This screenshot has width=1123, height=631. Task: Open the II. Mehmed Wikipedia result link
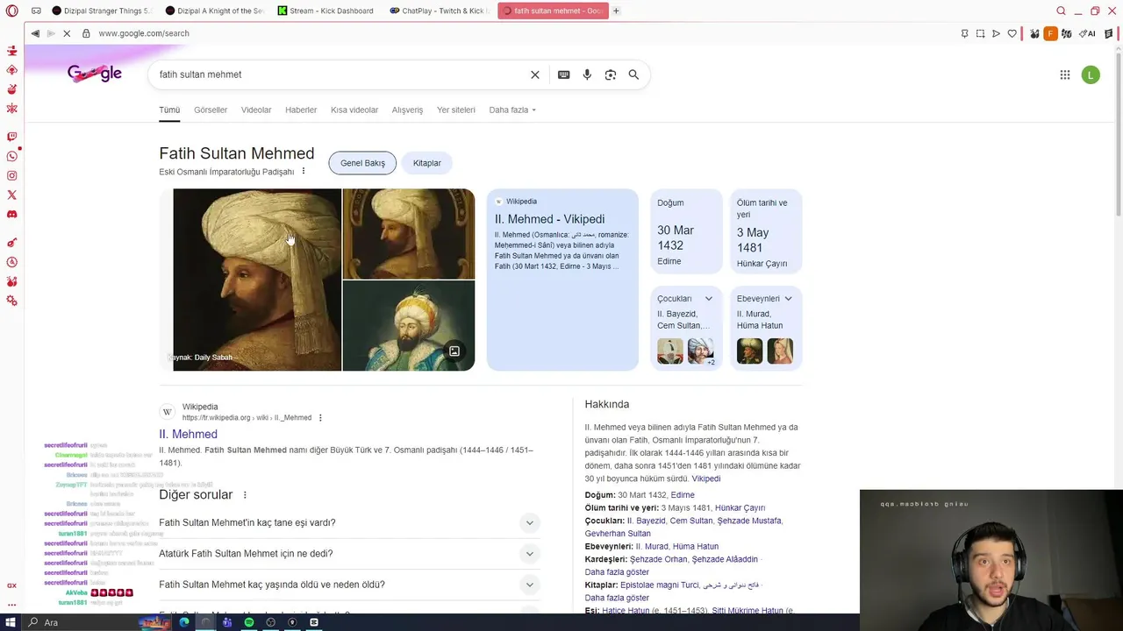188,435
